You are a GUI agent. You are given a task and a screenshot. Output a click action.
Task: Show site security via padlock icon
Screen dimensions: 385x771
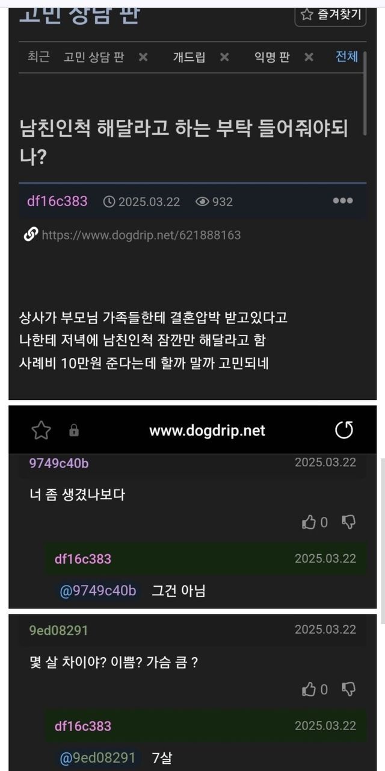74,431
